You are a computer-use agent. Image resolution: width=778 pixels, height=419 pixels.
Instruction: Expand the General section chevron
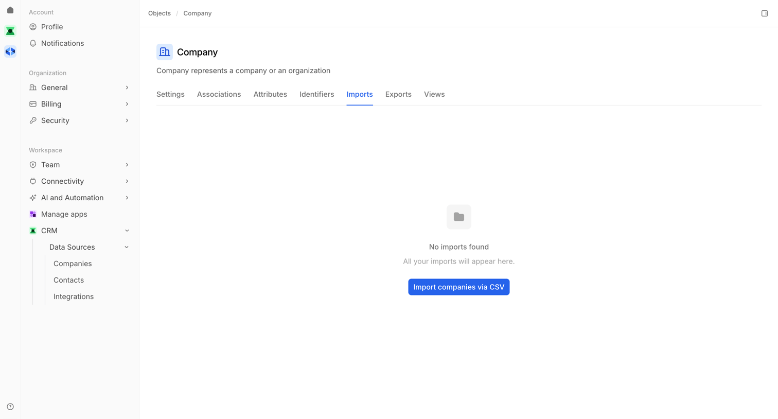(127, 88)
